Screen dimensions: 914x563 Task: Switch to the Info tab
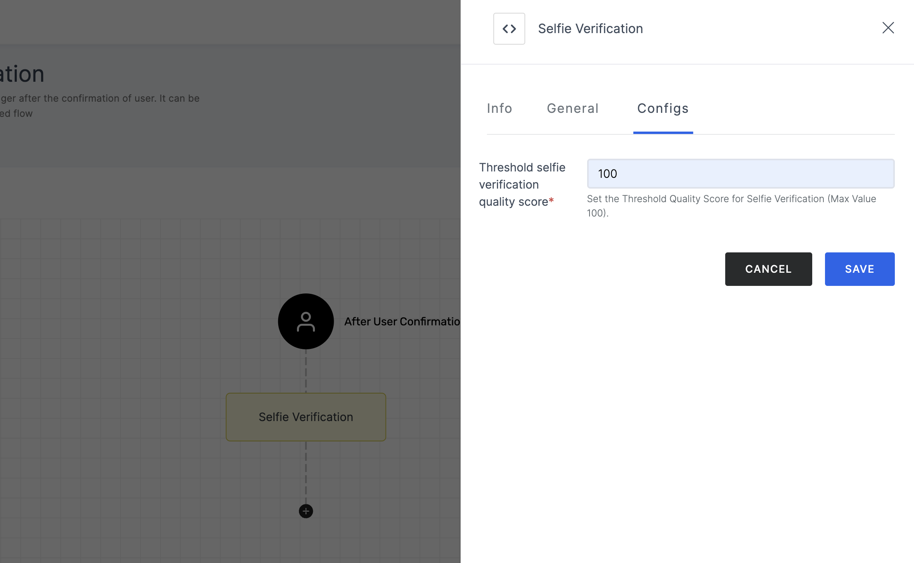tap(499, 108)
